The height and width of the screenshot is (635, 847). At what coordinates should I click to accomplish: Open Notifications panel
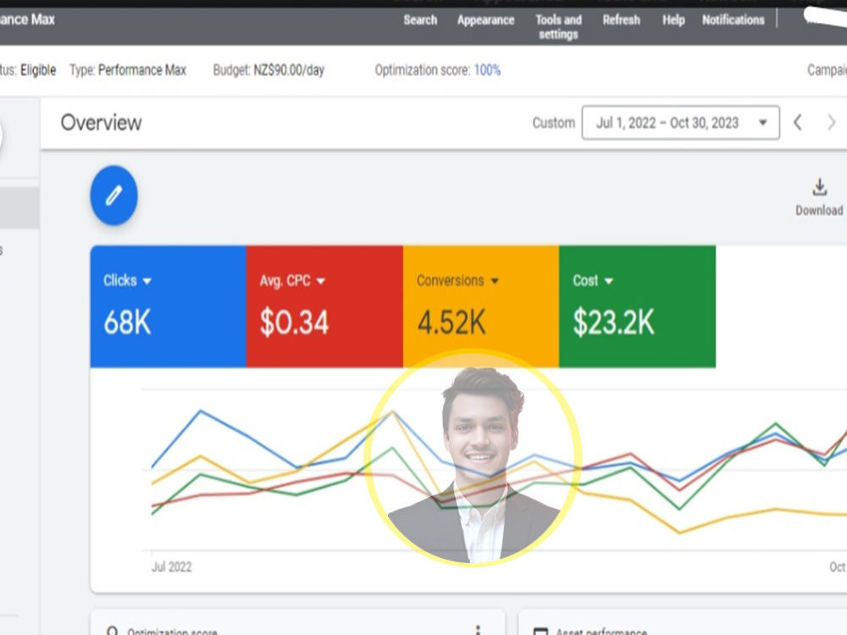pyautogui.click(x=733, y=20)
